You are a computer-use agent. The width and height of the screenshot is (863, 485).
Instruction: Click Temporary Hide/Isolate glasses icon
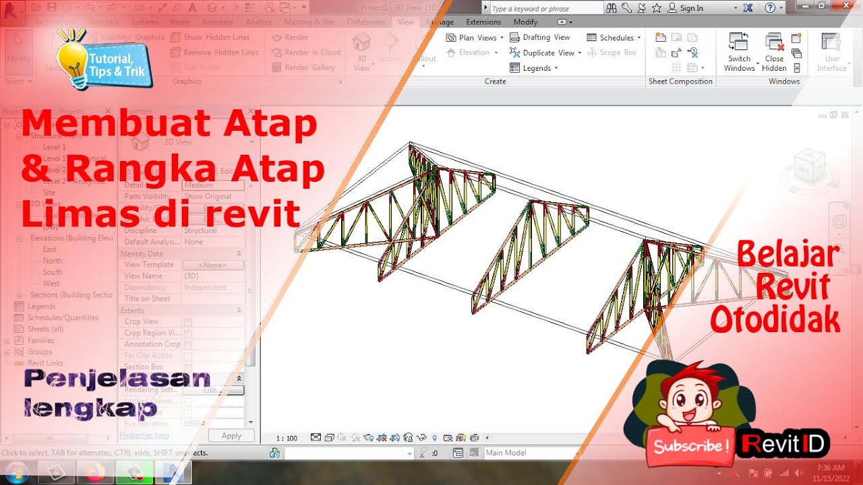coord(422,438)
